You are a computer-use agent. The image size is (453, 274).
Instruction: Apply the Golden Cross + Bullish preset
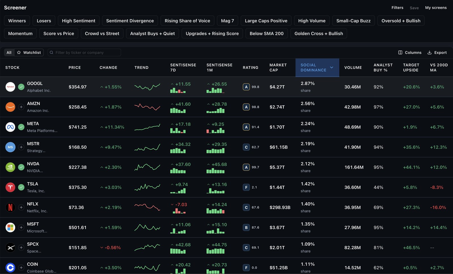click(x=319, y=33)
